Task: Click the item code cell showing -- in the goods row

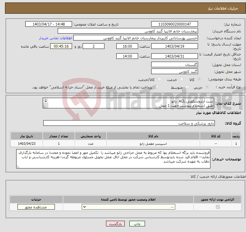Action: coord(216,144)
